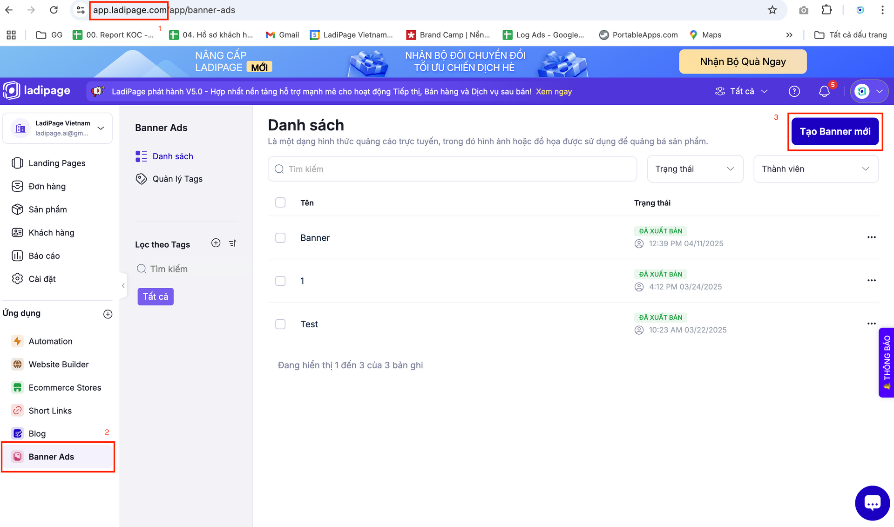
Task: Open more options for Test row
Action: [871, 324]
